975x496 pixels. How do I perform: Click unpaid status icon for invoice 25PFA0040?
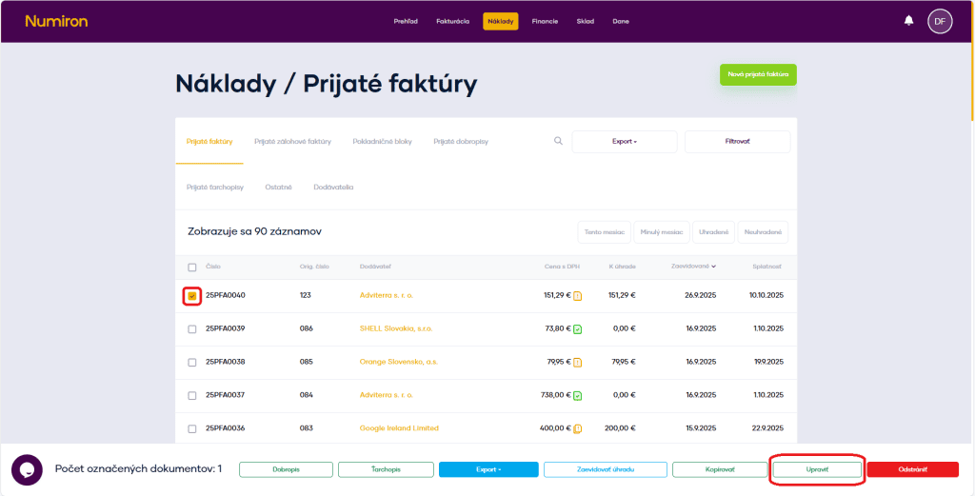click(x=578, y=296)
